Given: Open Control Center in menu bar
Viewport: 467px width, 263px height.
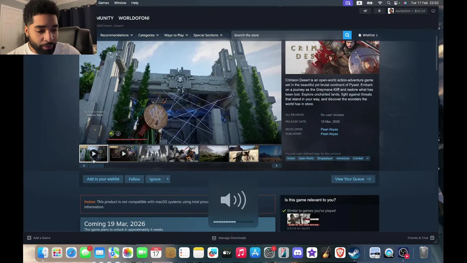Looking at the screenshot, I should click(x=397, y=3).
